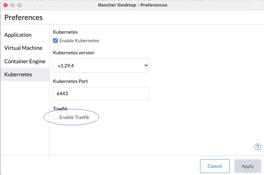Click the 'Enable Traefik' label text
The width and height of the screenshot is (264, 175).
pos(74,117)
